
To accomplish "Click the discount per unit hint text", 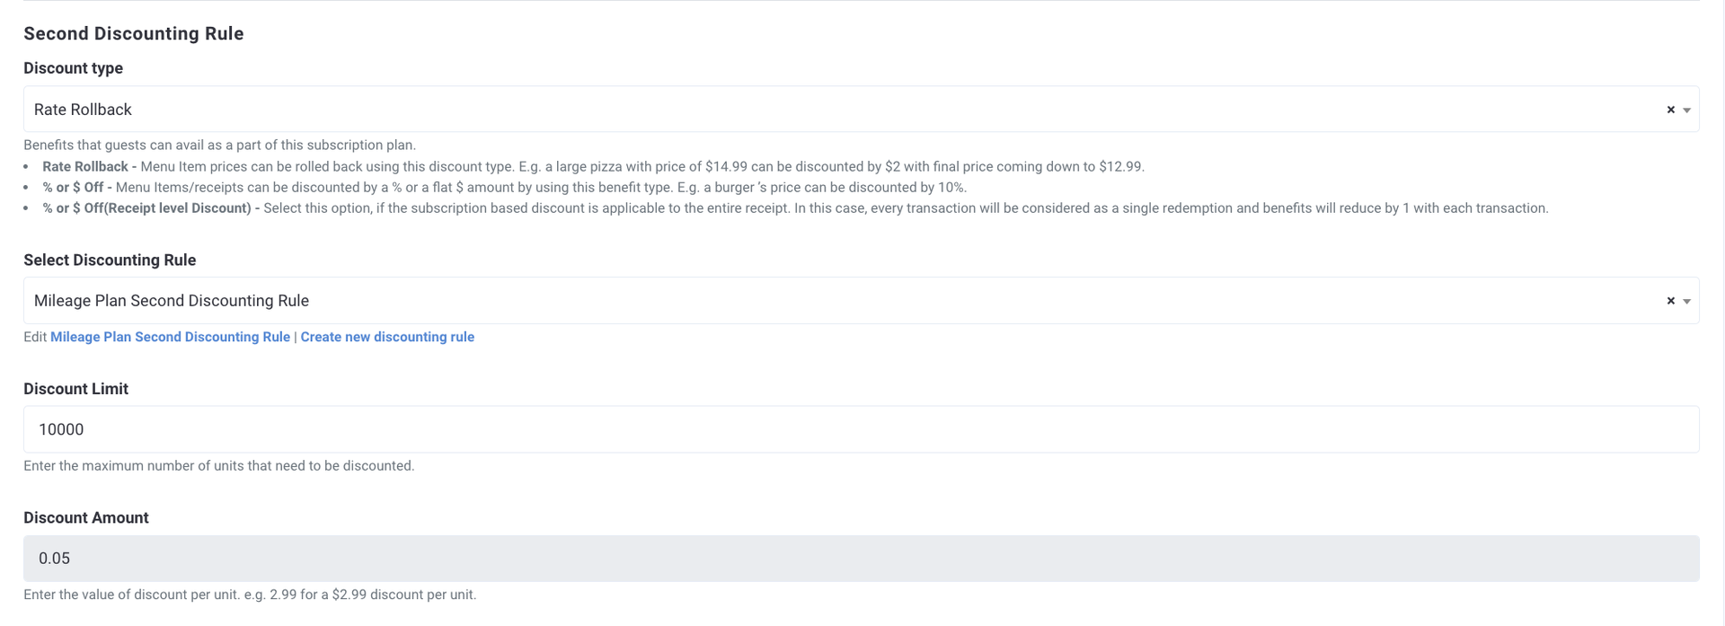I will [250, 595].
